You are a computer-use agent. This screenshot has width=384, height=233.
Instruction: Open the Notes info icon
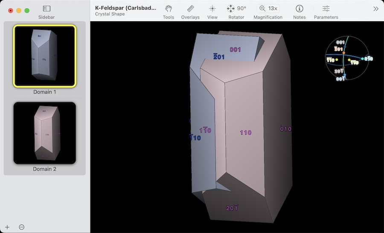click(x=300, y=9)
